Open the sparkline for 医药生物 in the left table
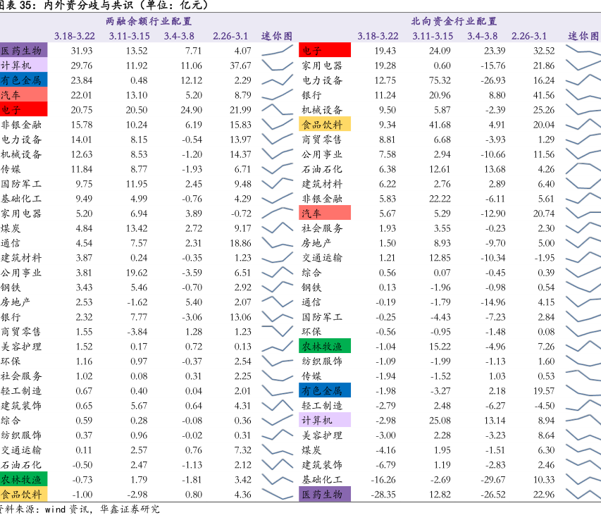The width and height of the screenshot is (601, 520). point(277,51)
